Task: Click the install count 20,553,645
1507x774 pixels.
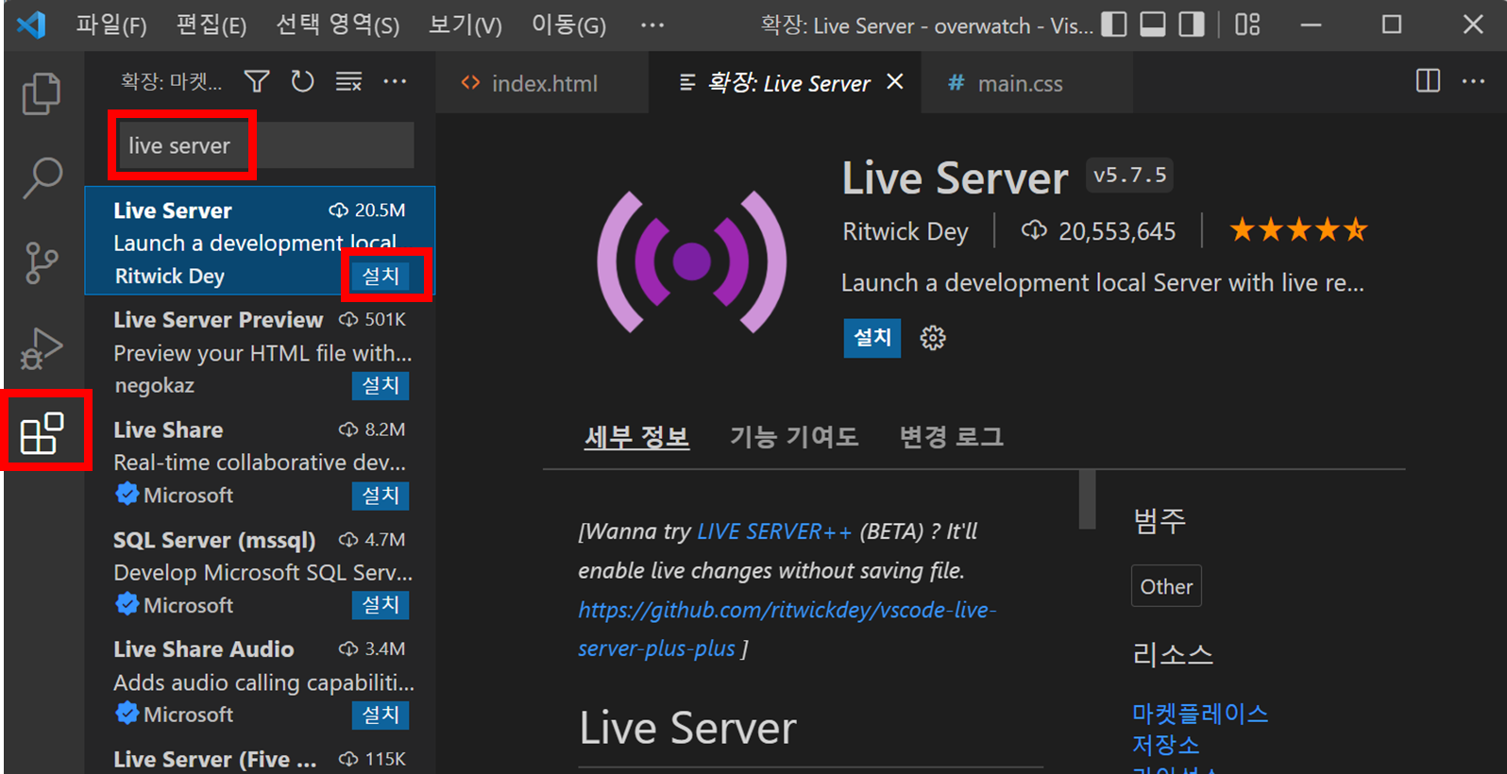Action: 1117,231
